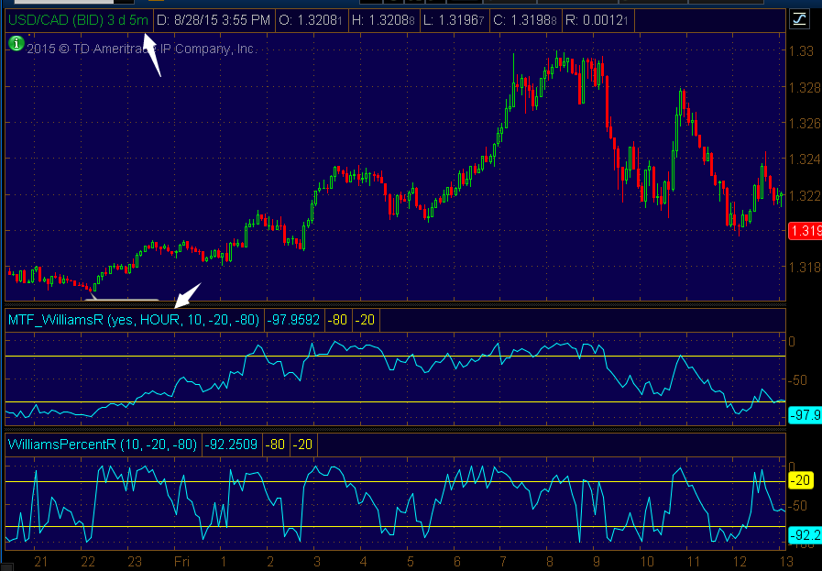Click the green info icon on the chart
Viewport: 822px width, 571px height.
click(x=16, y=44)
